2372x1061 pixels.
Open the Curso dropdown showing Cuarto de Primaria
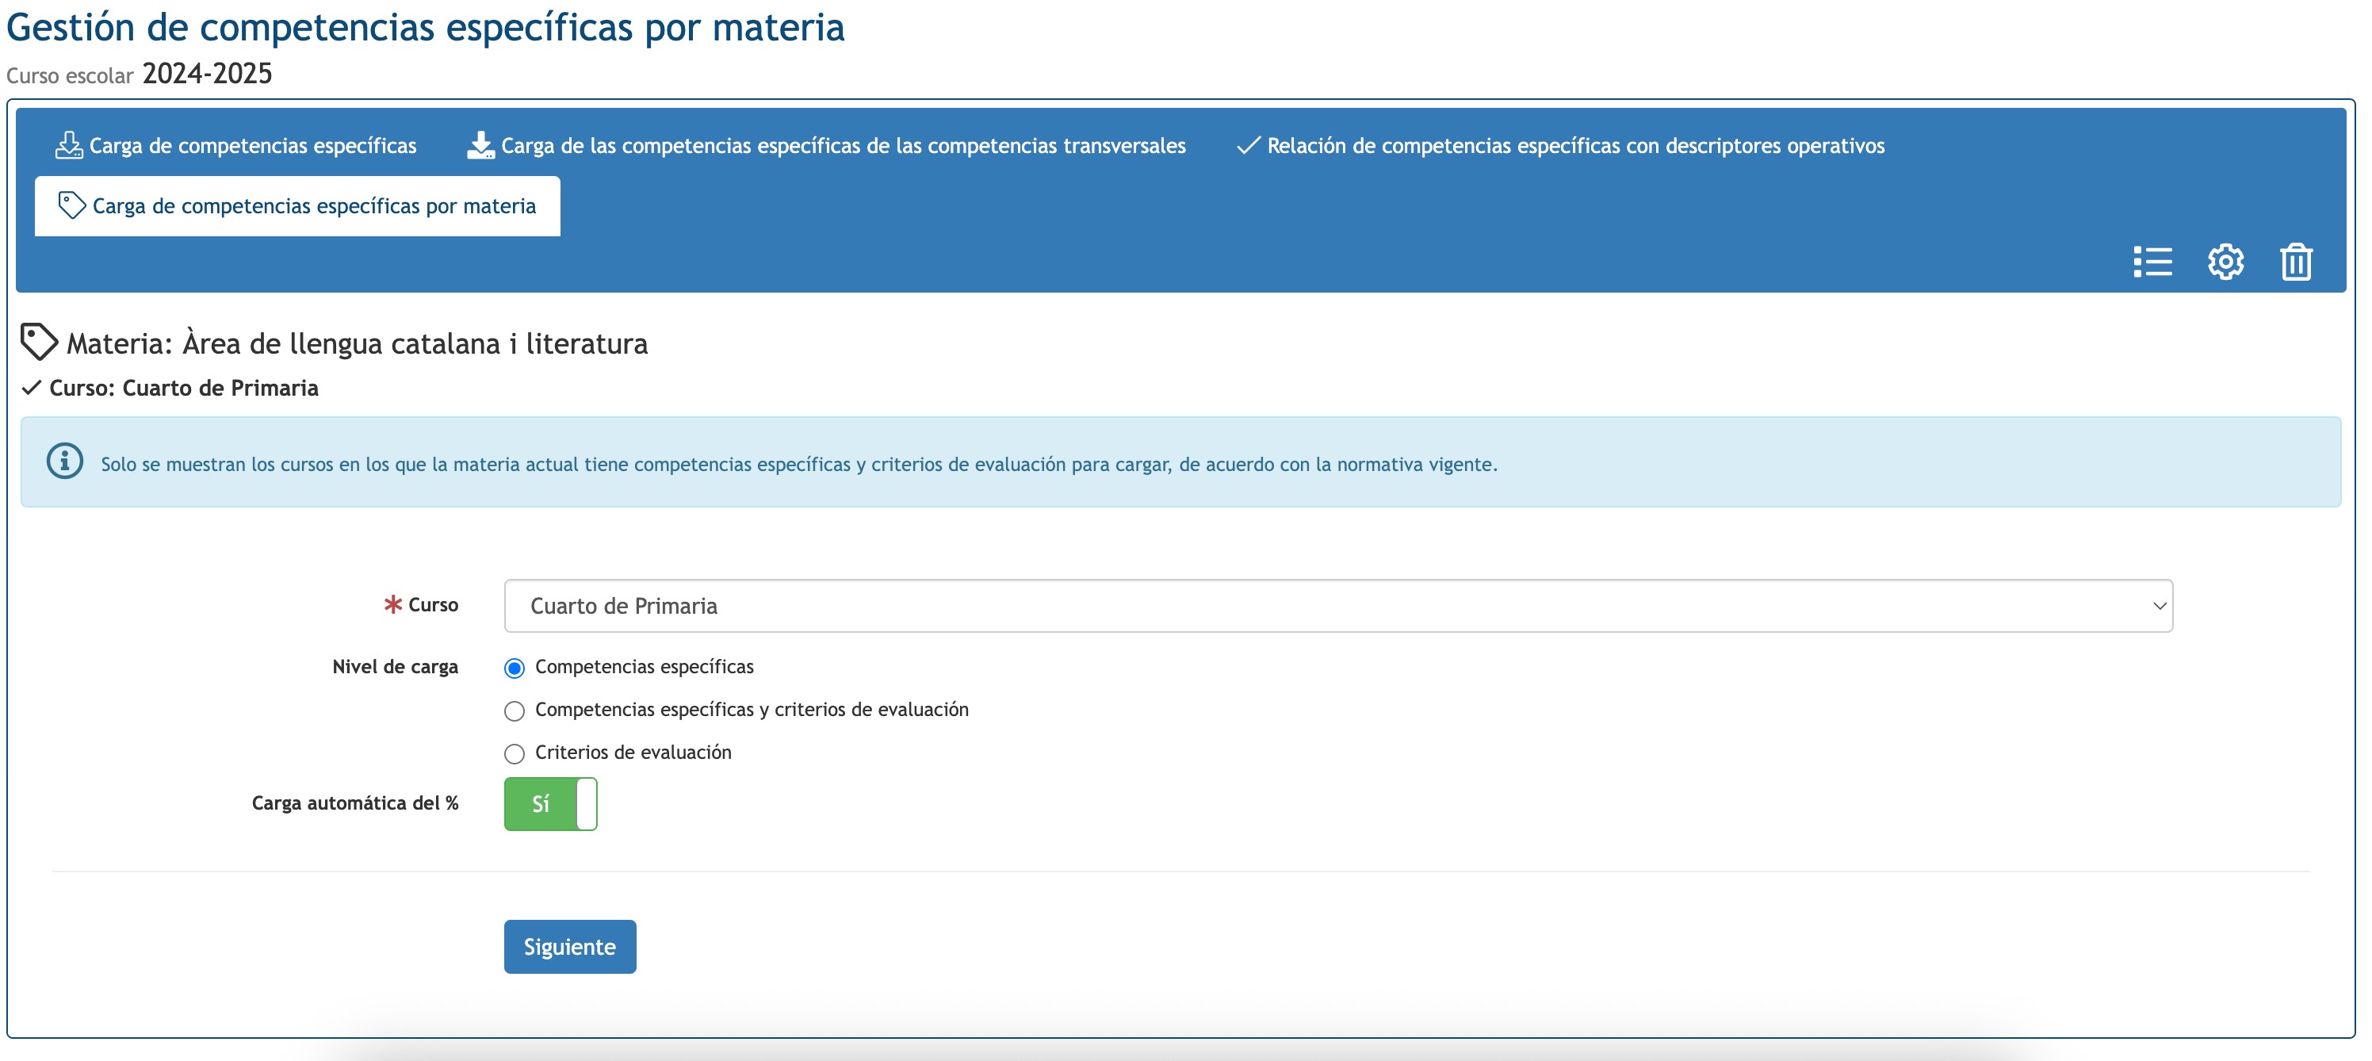coord(1326,606)
